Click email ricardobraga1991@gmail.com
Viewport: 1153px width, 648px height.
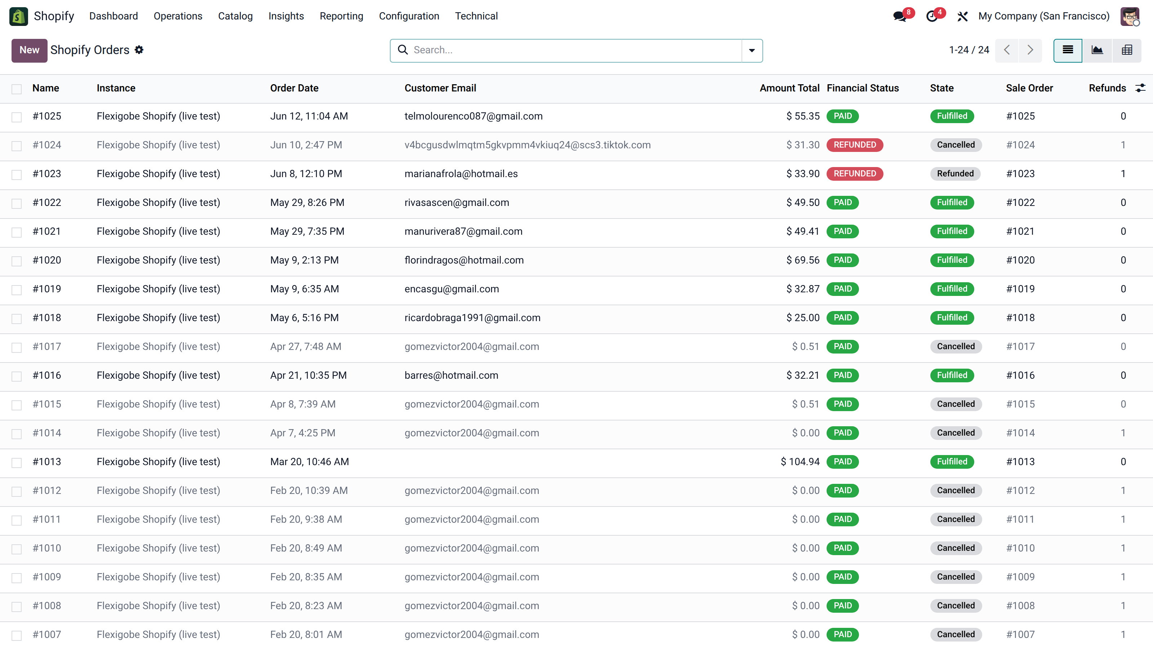pos(472,318)
